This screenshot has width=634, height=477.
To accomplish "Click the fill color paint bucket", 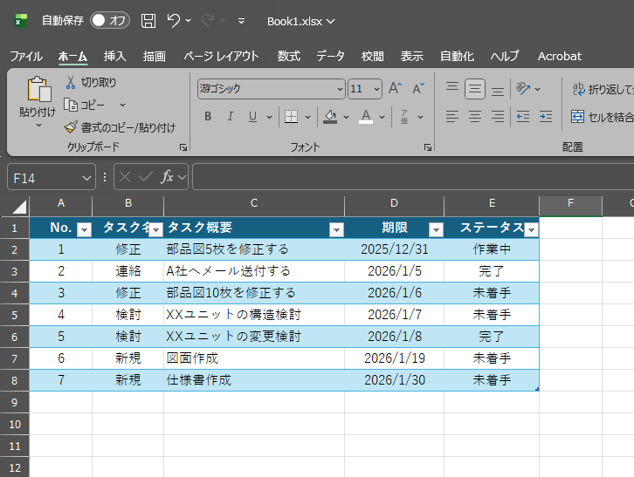I will click(330, 117).
